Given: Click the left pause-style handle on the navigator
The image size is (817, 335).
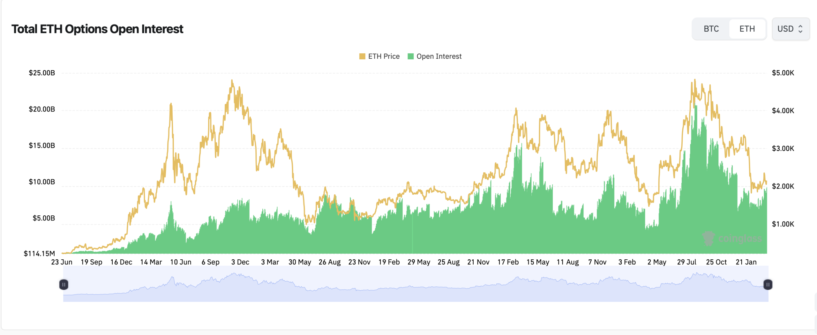Looking at the screenshot, I should coord(64,285).
